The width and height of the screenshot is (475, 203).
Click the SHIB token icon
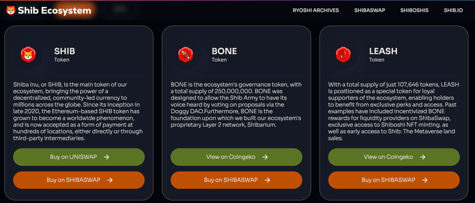click(28, 54)
